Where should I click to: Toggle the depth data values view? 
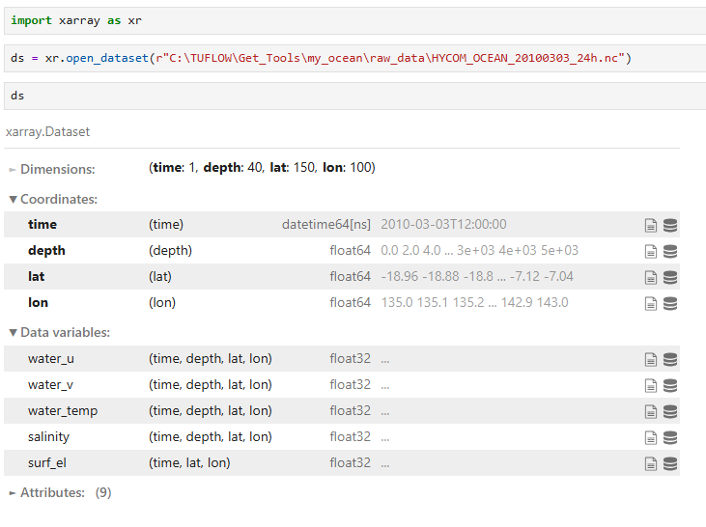click(670, 251)
